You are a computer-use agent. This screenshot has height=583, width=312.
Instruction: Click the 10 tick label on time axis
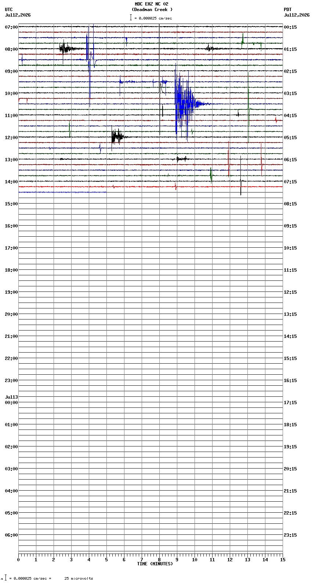click(x=195, y=560)
